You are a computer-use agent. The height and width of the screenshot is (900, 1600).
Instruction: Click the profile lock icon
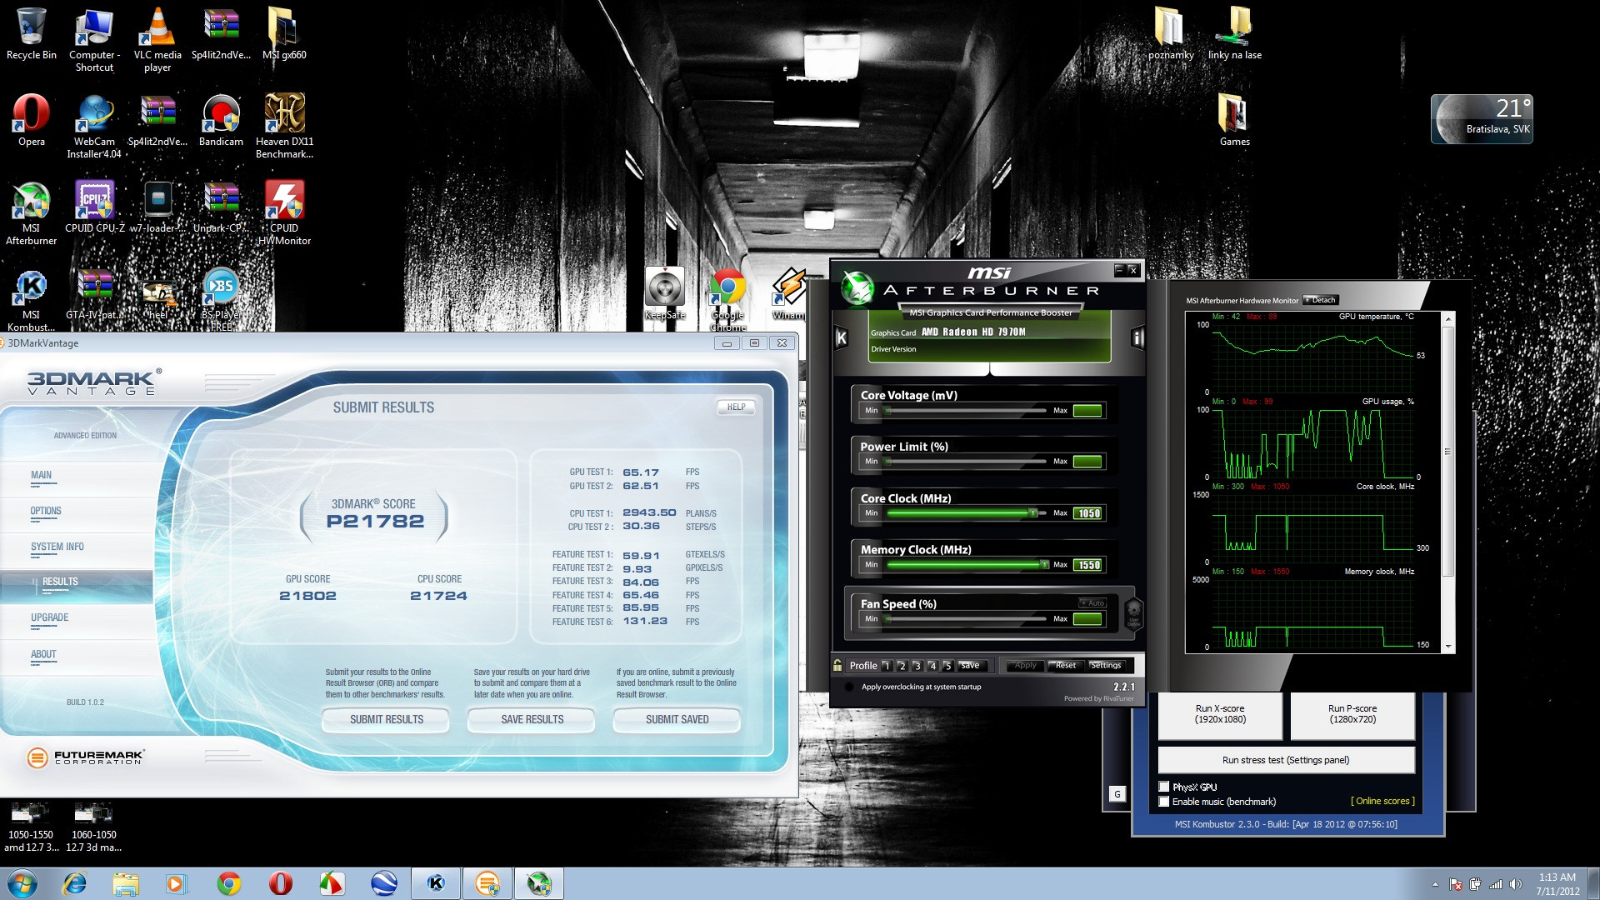point(837,665)
